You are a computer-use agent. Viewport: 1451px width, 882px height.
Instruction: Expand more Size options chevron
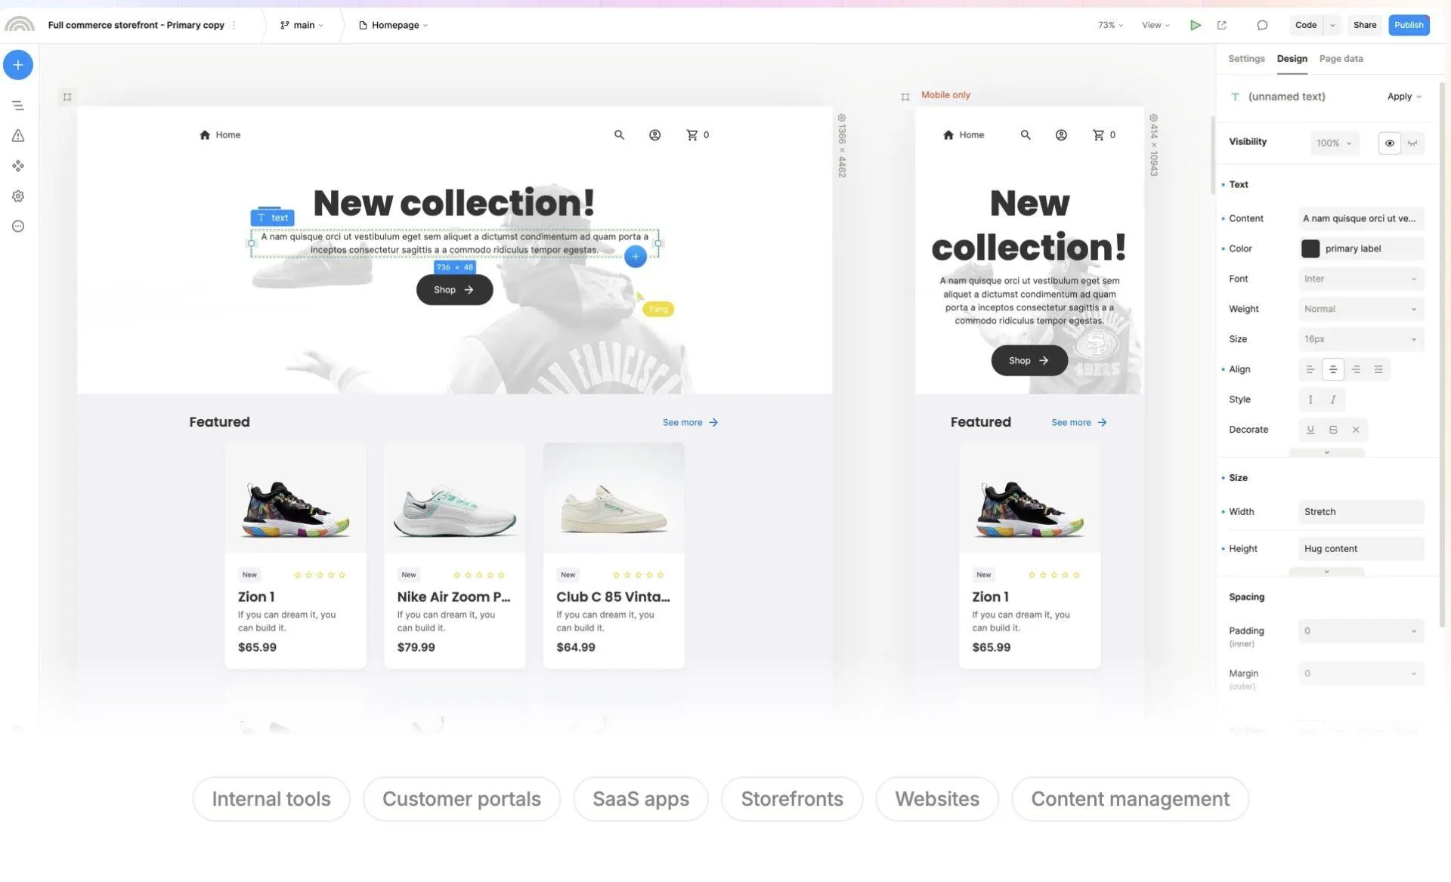1326,572
